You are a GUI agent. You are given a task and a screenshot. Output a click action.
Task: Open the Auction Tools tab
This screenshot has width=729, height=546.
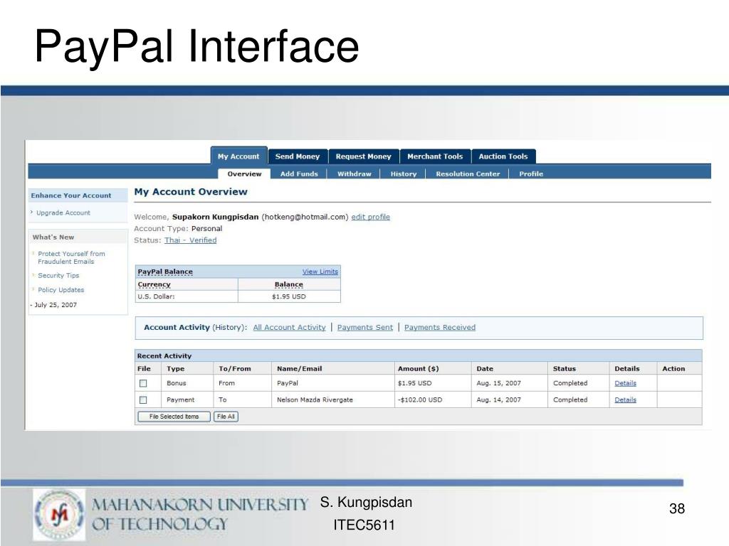click(503, 156)
